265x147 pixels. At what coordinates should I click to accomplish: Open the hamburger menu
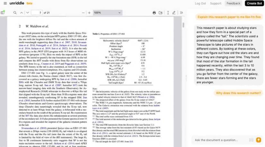(5, 3)
